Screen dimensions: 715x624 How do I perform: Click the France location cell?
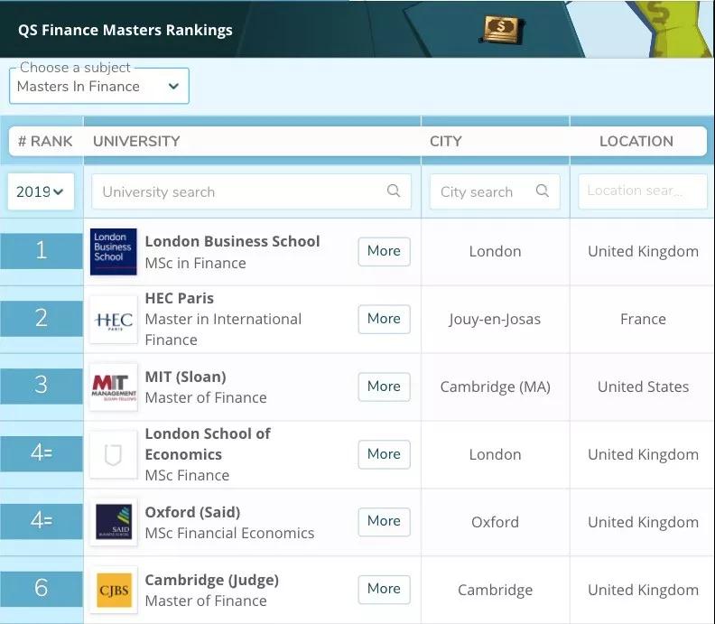tap(643, 320)
